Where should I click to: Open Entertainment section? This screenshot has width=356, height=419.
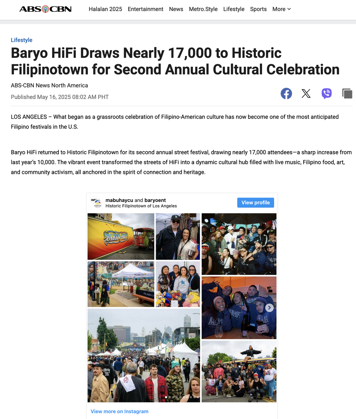click(145, 9)
